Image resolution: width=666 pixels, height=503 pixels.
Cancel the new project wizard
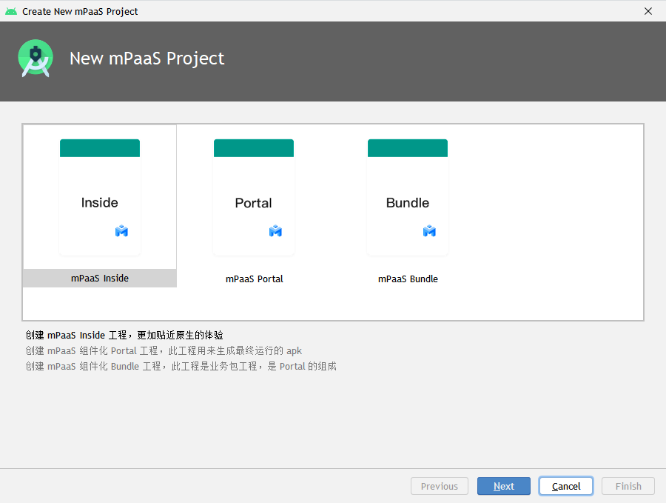[x=566, y=486]
